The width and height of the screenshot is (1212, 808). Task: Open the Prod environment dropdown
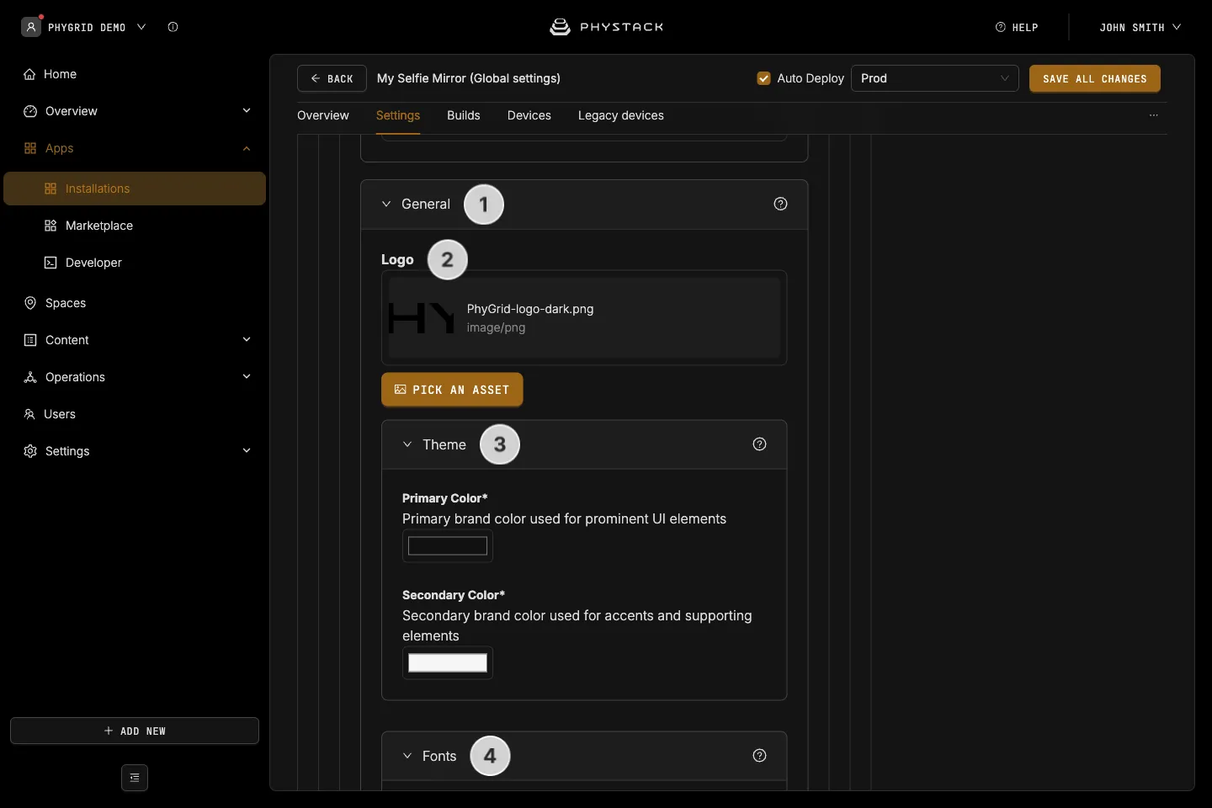(935, 78)
